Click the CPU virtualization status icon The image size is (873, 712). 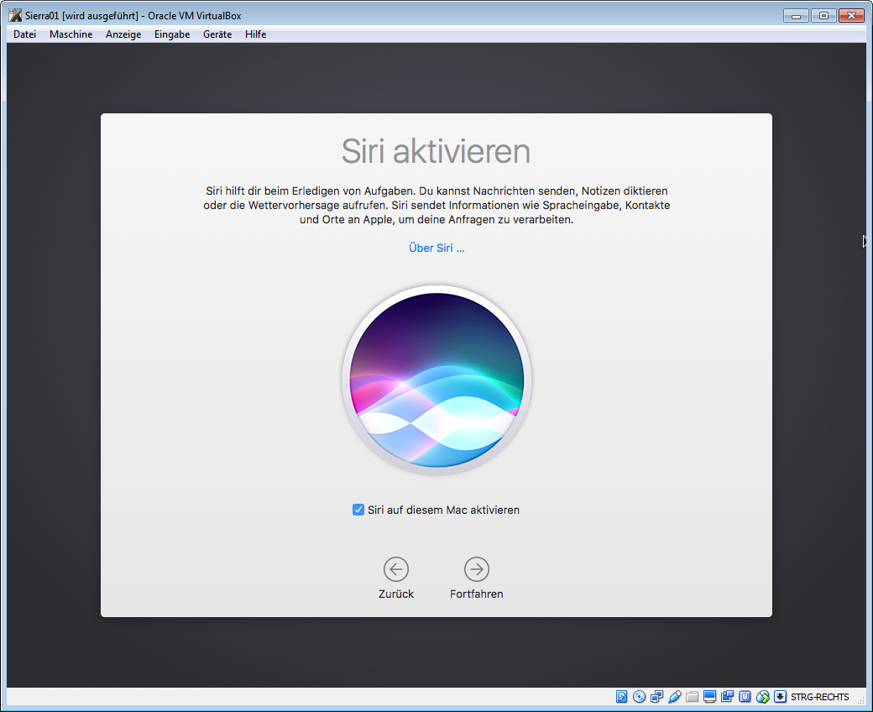pos(745,697)
